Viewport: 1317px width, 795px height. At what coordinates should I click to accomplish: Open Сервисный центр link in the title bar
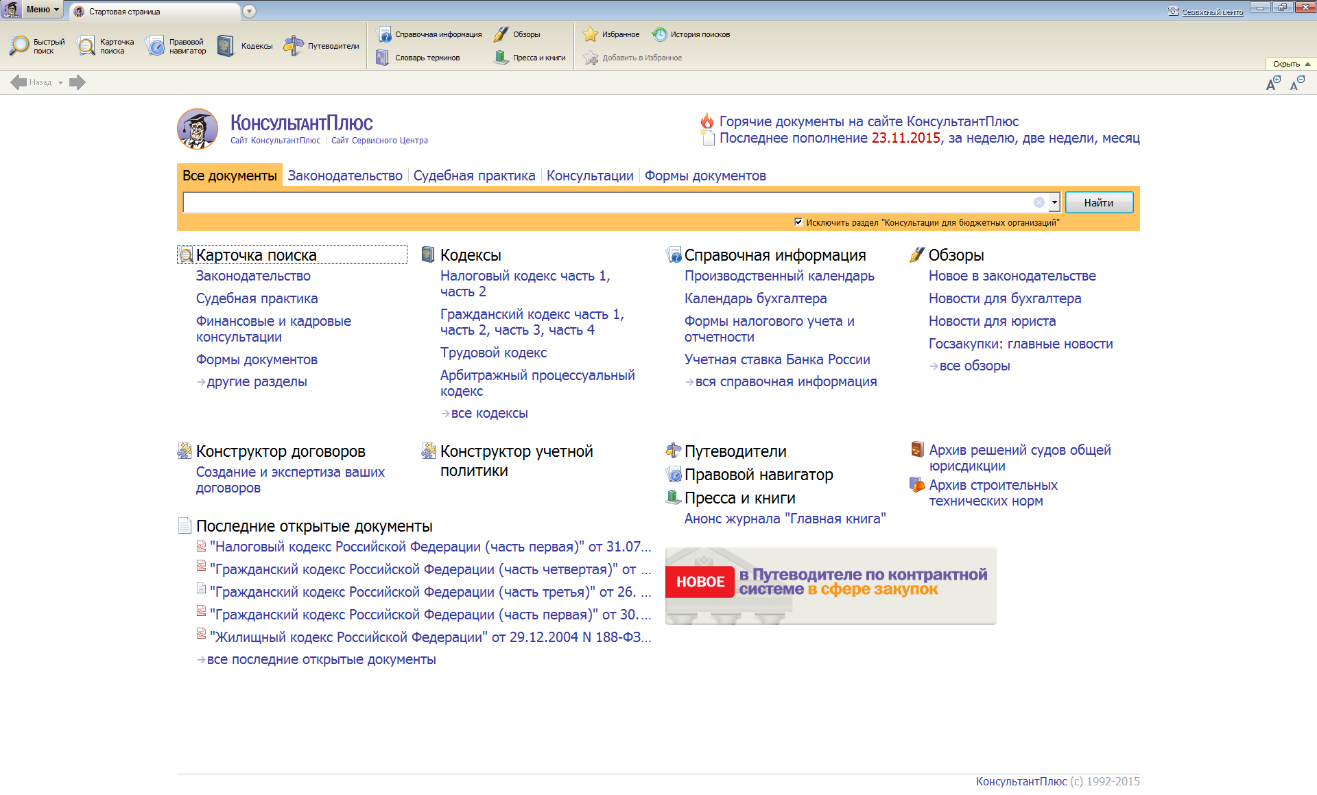click(x=1212, y=12)
